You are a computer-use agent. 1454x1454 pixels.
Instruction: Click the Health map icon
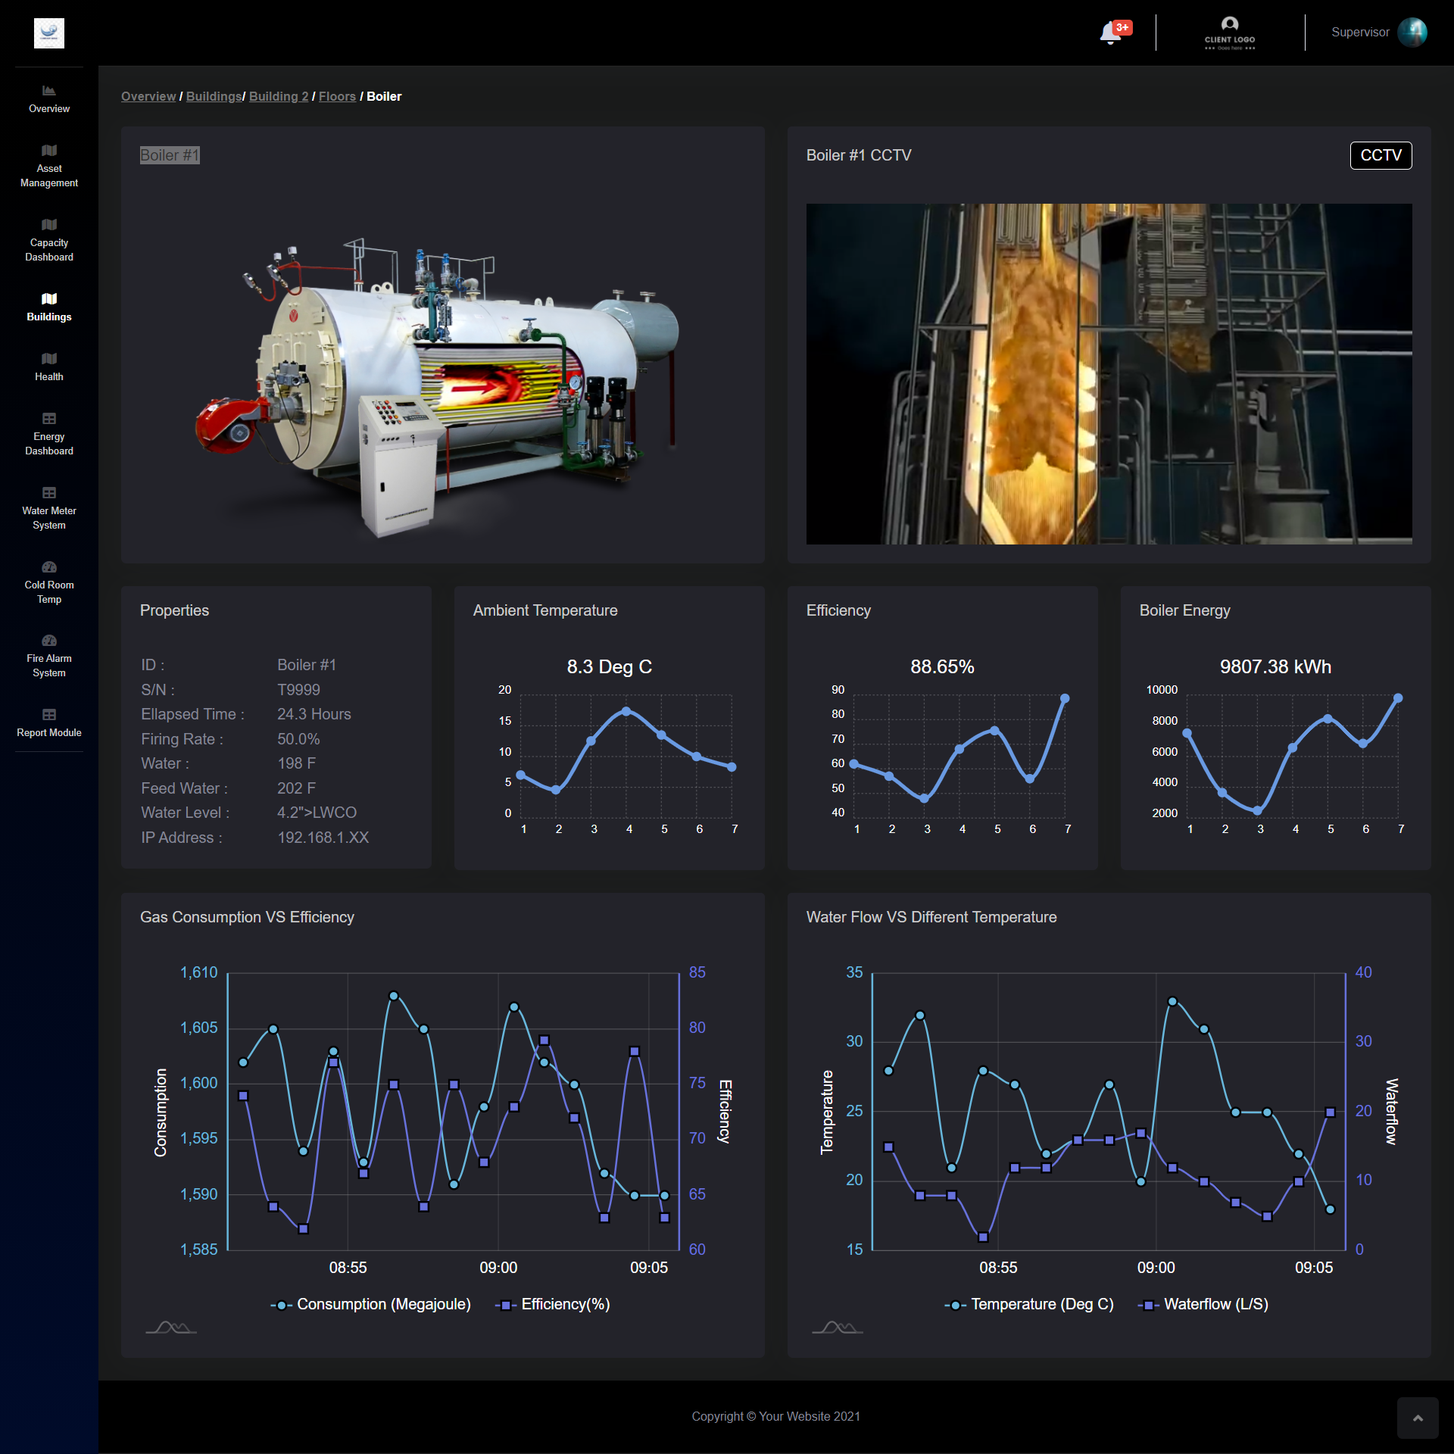click(x=49, y=358)
